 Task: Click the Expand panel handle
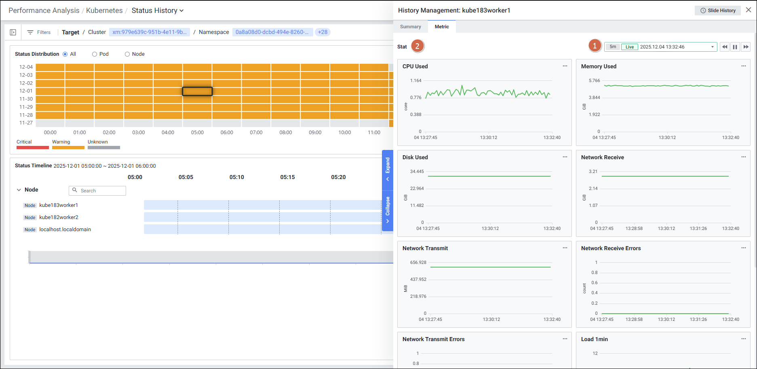[387, 169]
